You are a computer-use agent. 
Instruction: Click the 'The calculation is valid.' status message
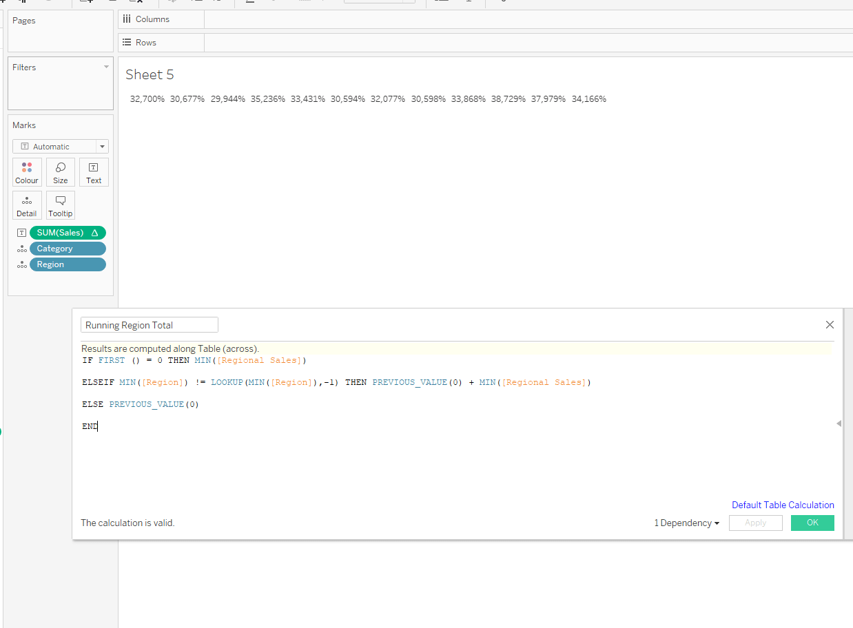pyautogui.click(x=127, y=523)
